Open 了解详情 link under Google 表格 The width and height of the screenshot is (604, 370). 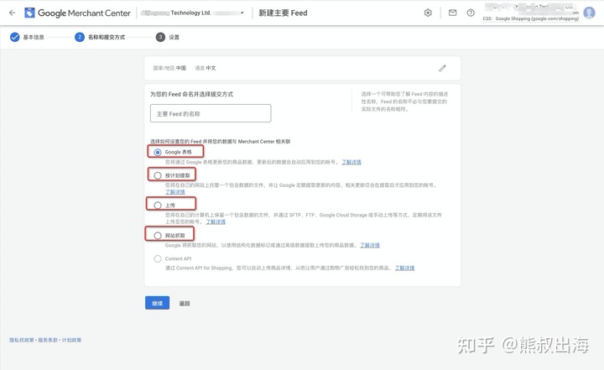[351, 162]
